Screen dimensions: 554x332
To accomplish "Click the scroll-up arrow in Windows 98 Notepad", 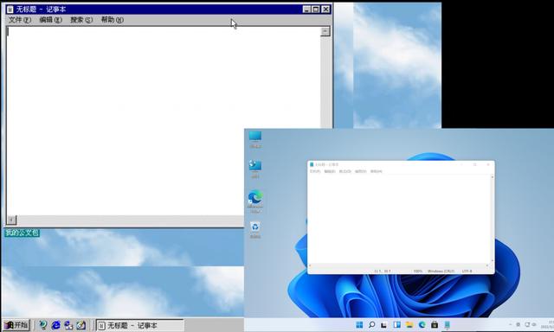I will pyautogui.click(x=325, y=31).
